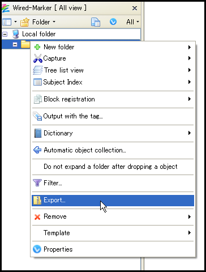Choose Output with the tag... menu entry
This screenshot has height=272, width=206.
click(113, 116)
